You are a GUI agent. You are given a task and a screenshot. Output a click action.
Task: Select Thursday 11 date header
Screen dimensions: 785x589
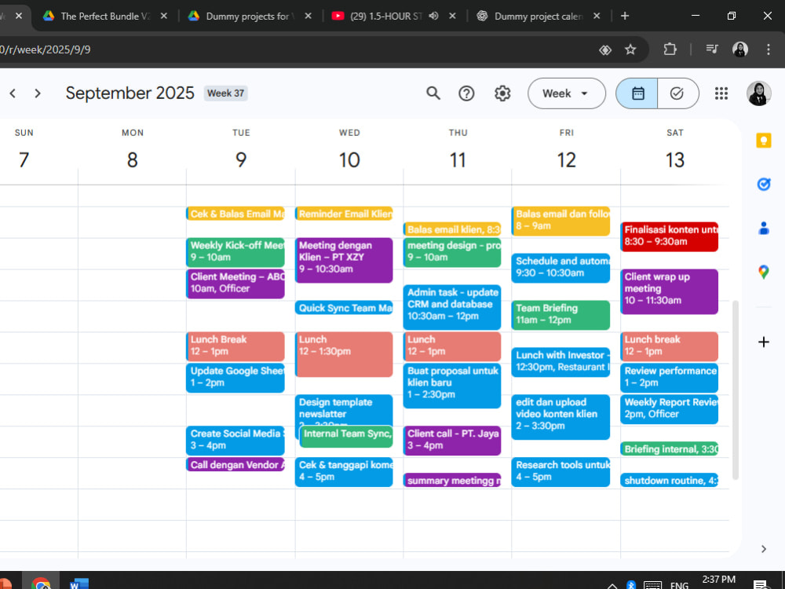458,159
